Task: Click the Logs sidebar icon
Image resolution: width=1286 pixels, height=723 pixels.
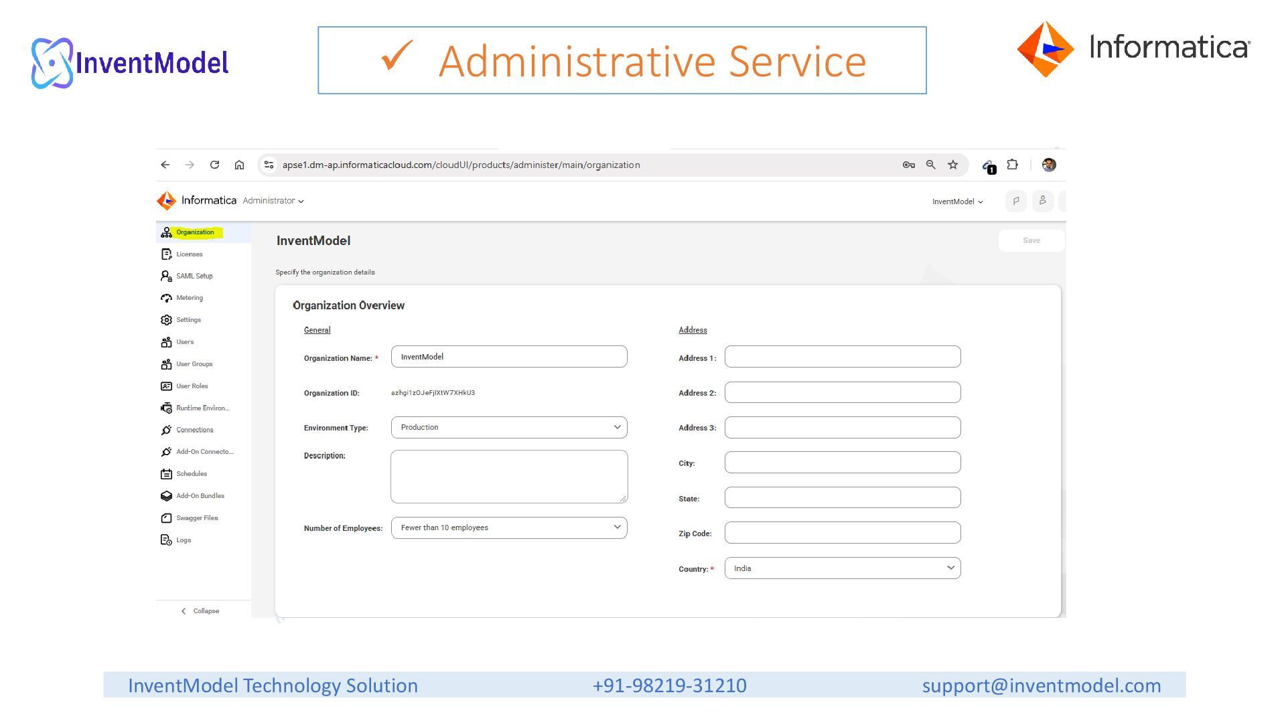Action: click(166, 540)
